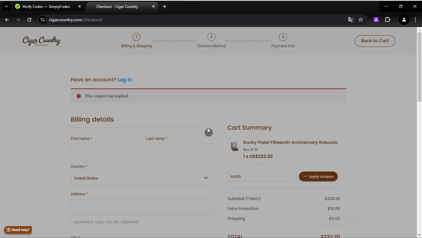Image resolution: width=422 pixels, height=238 pixels.
Task: Click the Rocky Patel cigar box thumbnail
Action: point(235,146)
